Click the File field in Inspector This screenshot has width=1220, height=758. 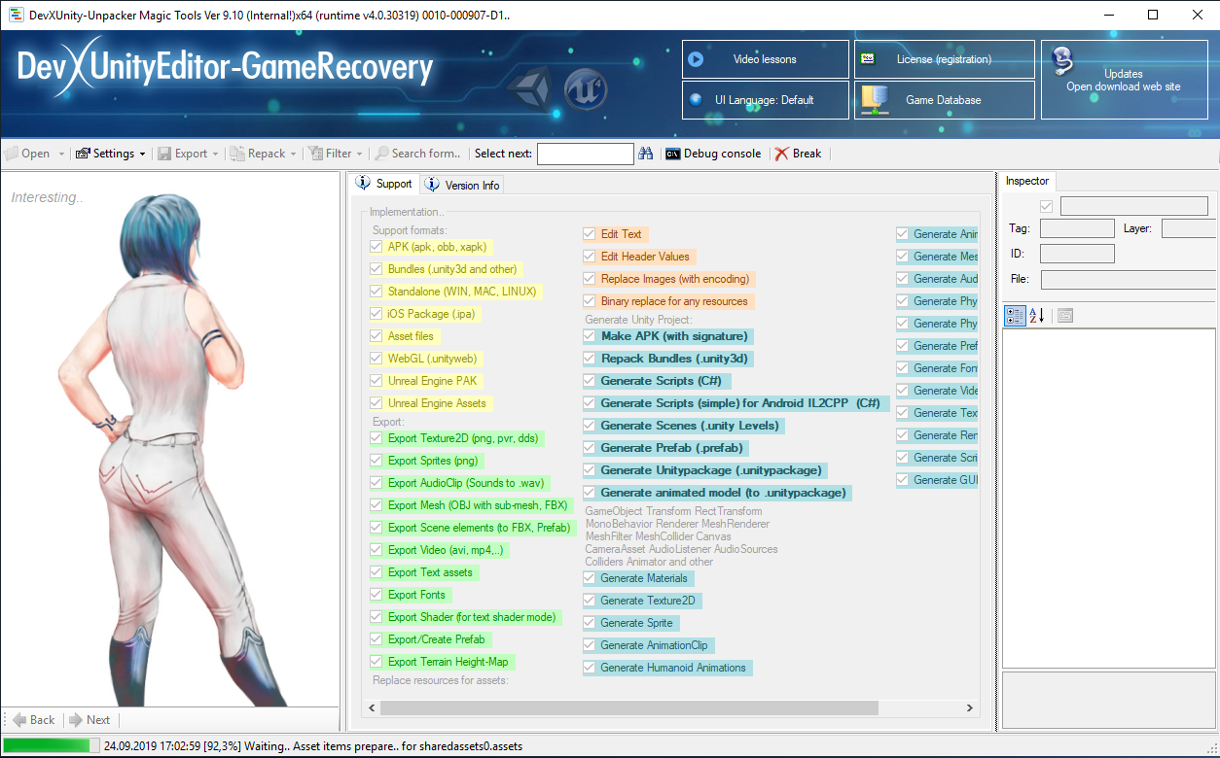pyautogui.click(x=1129, y=280)
